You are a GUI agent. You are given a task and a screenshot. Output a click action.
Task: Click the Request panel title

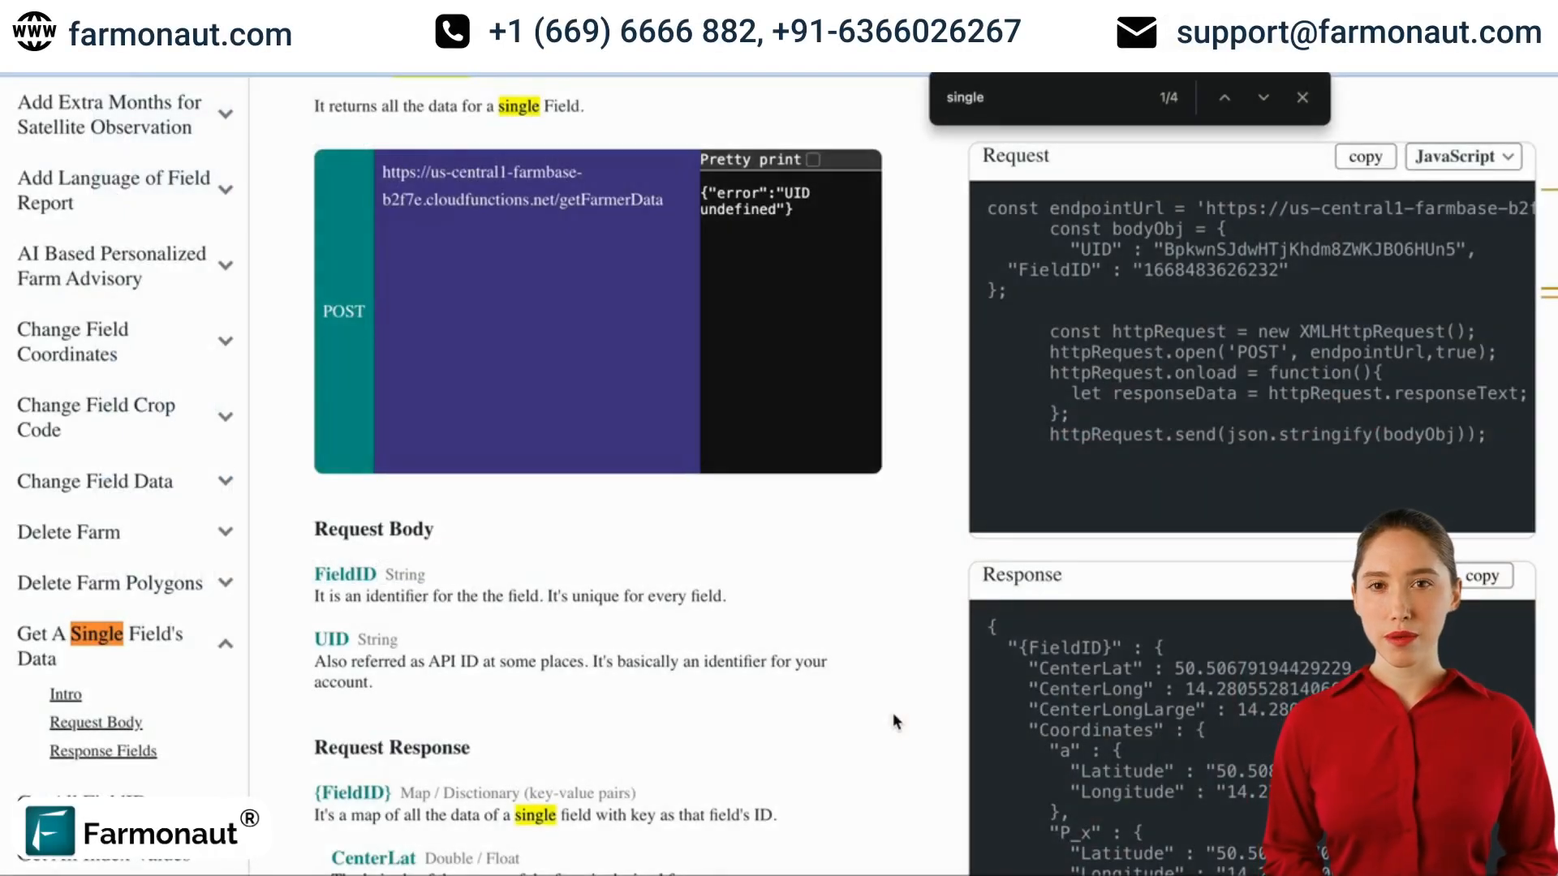point(1016,156)
